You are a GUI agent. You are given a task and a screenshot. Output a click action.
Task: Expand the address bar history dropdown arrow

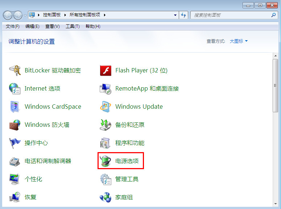pos(175,15)
